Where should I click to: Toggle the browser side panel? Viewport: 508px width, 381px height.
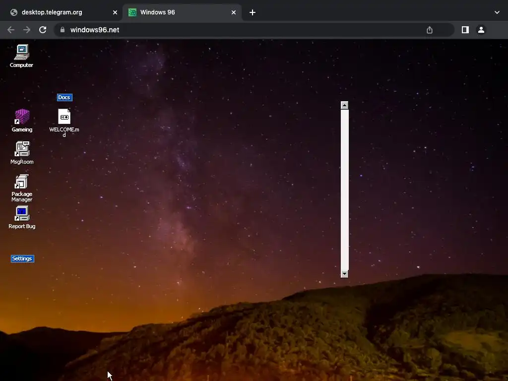465,30
